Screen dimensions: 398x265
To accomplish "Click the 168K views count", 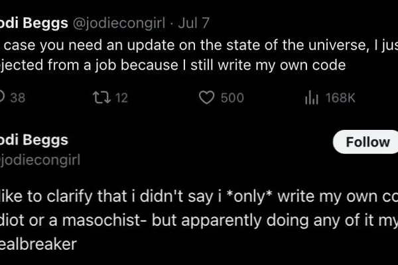I will pyautogui.click(x=340, y=98).
